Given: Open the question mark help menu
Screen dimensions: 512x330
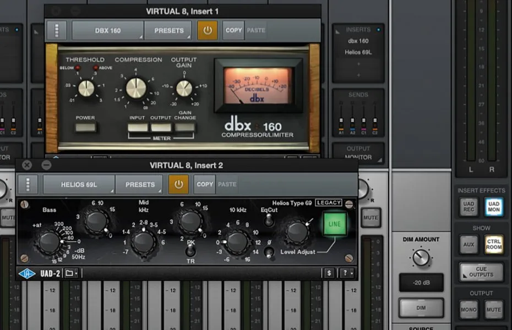Looking at the screenshot, I should 347,273.
